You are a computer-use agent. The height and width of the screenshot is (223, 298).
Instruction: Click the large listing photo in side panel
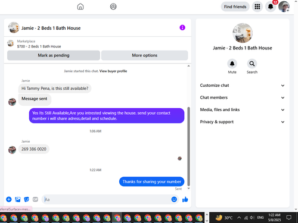pyautogui.click(x=243, y=33)
